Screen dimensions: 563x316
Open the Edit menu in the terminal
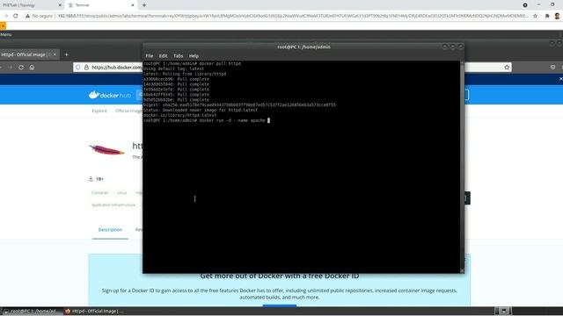click(163, 56)
